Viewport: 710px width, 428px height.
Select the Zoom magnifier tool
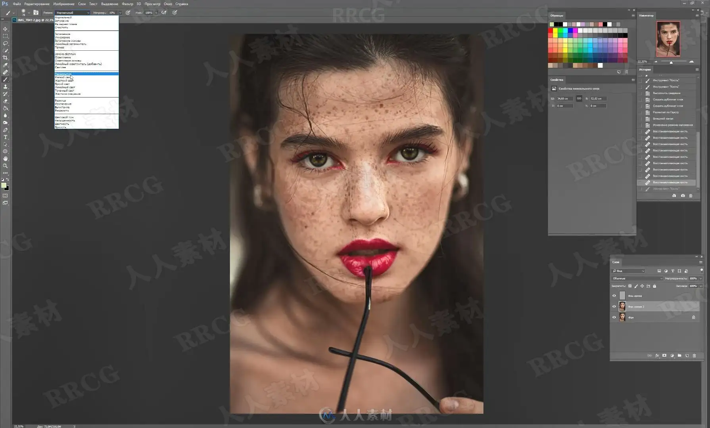5,166
